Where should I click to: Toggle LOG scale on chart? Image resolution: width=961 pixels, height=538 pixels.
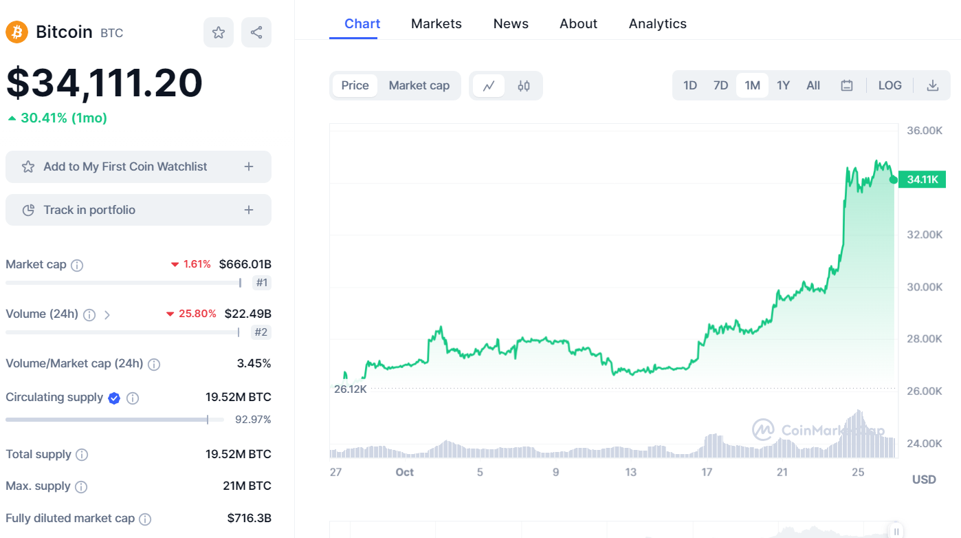click(x=890, y=86)
